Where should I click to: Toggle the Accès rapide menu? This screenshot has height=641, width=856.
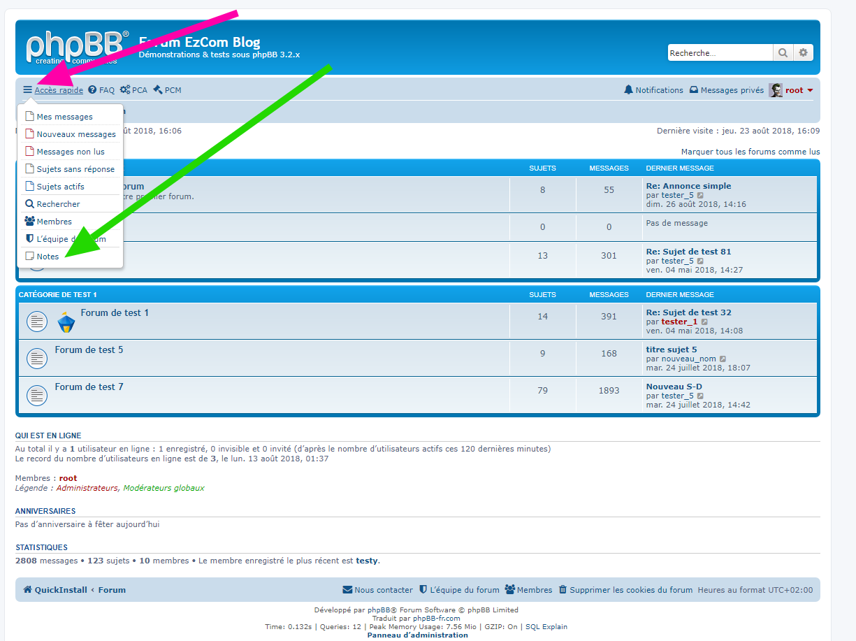coord(53,90)
